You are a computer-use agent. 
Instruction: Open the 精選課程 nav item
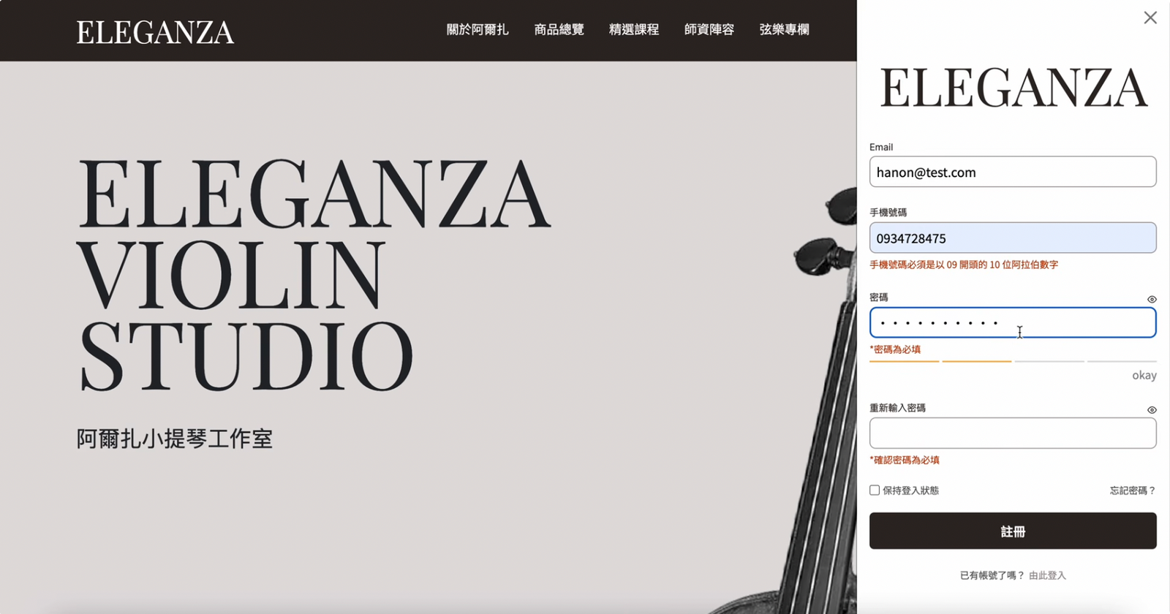click(x=634, y=30)
